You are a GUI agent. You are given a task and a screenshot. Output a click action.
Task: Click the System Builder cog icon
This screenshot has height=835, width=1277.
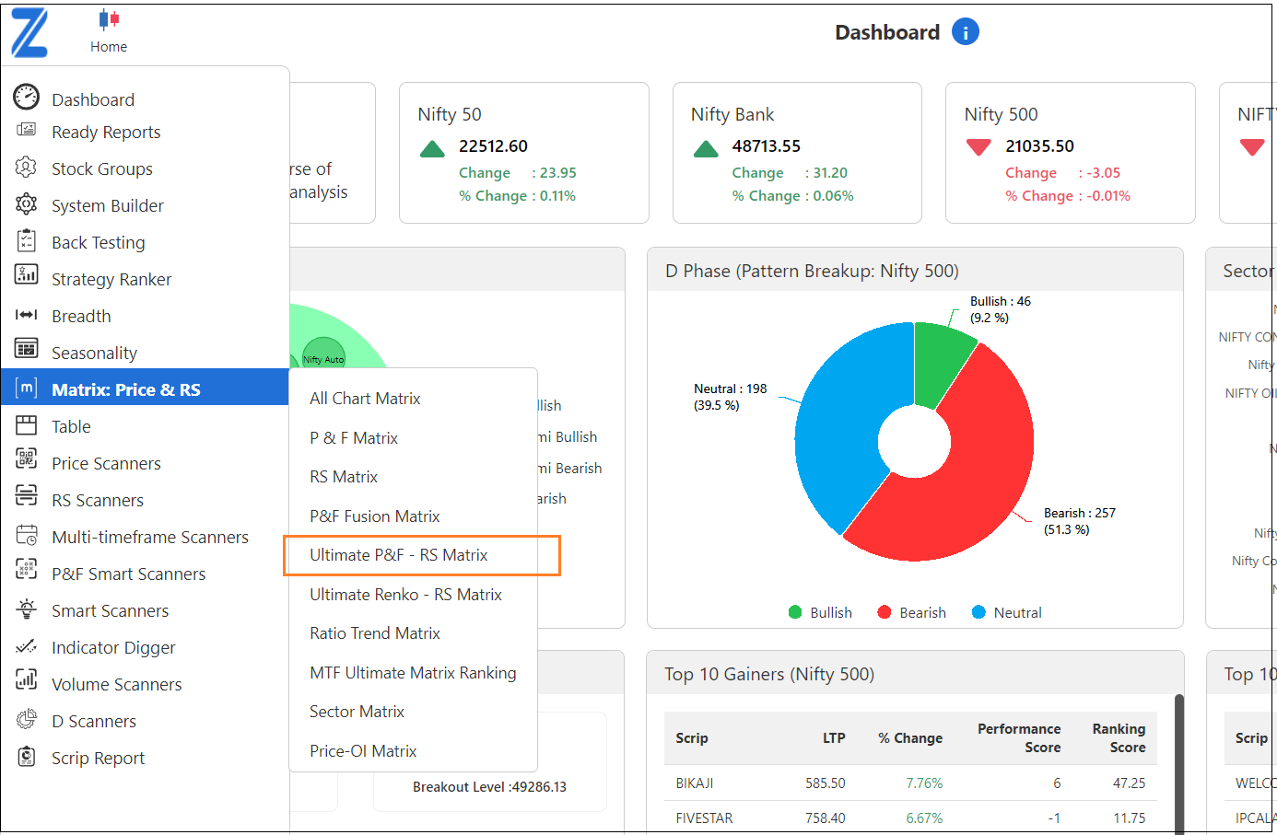pos(27,203)
